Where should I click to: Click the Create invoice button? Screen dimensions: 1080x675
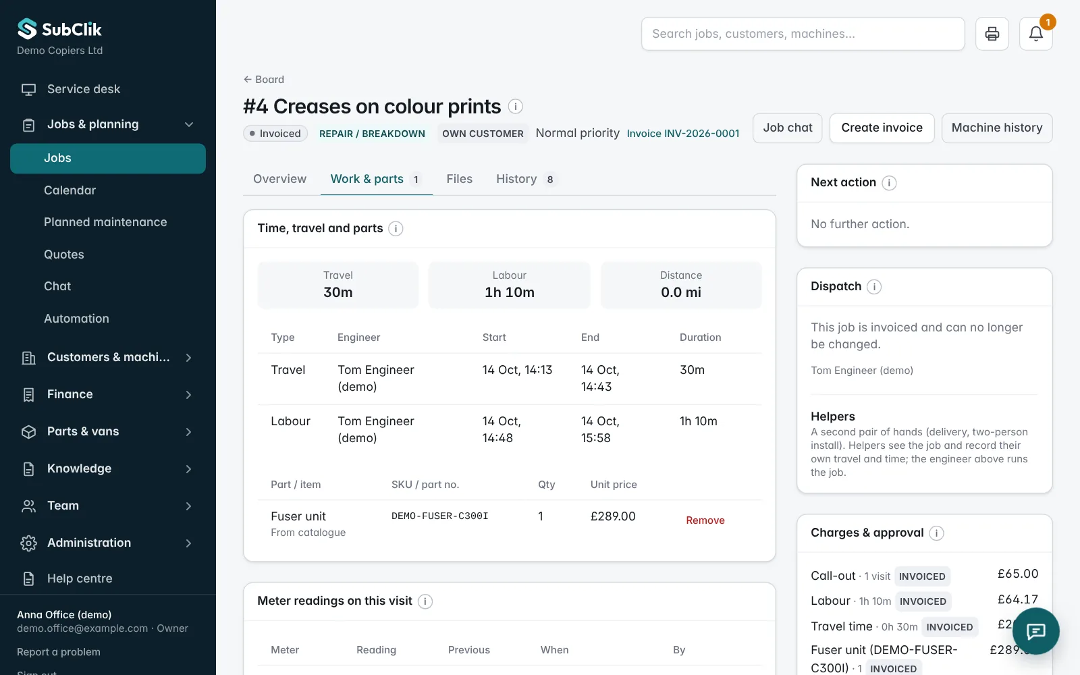pos(882,128)
